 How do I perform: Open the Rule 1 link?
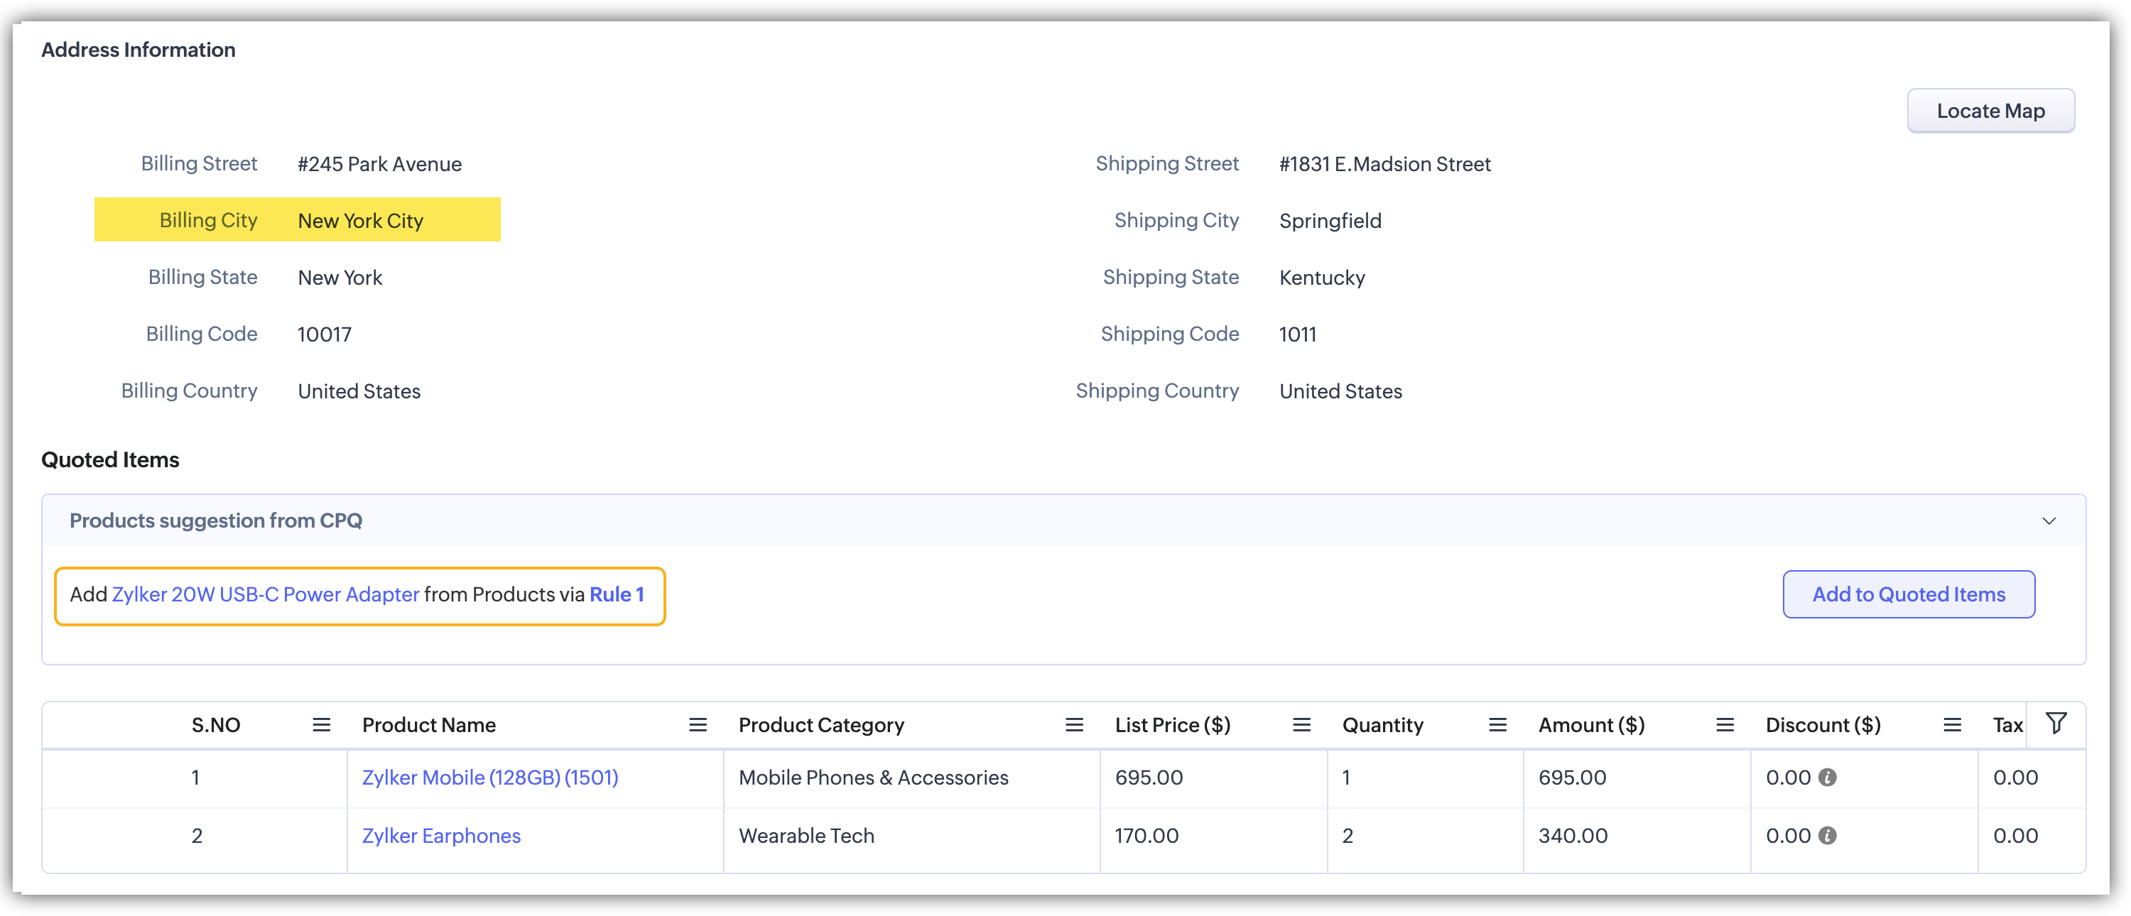click(617, 594)
